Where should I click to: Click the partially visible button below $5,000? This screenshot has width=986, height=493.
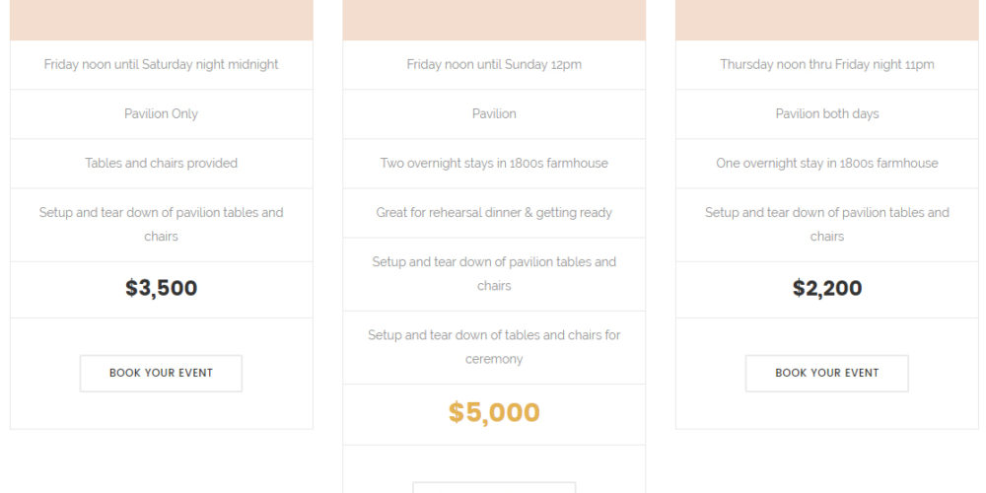coord(494,487)
